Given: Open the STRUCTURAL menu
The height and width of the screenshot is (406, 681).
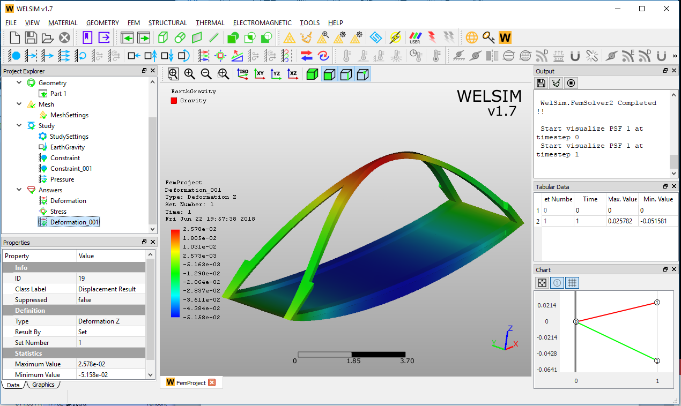Looking at the screenshot, I should point(167,23).
